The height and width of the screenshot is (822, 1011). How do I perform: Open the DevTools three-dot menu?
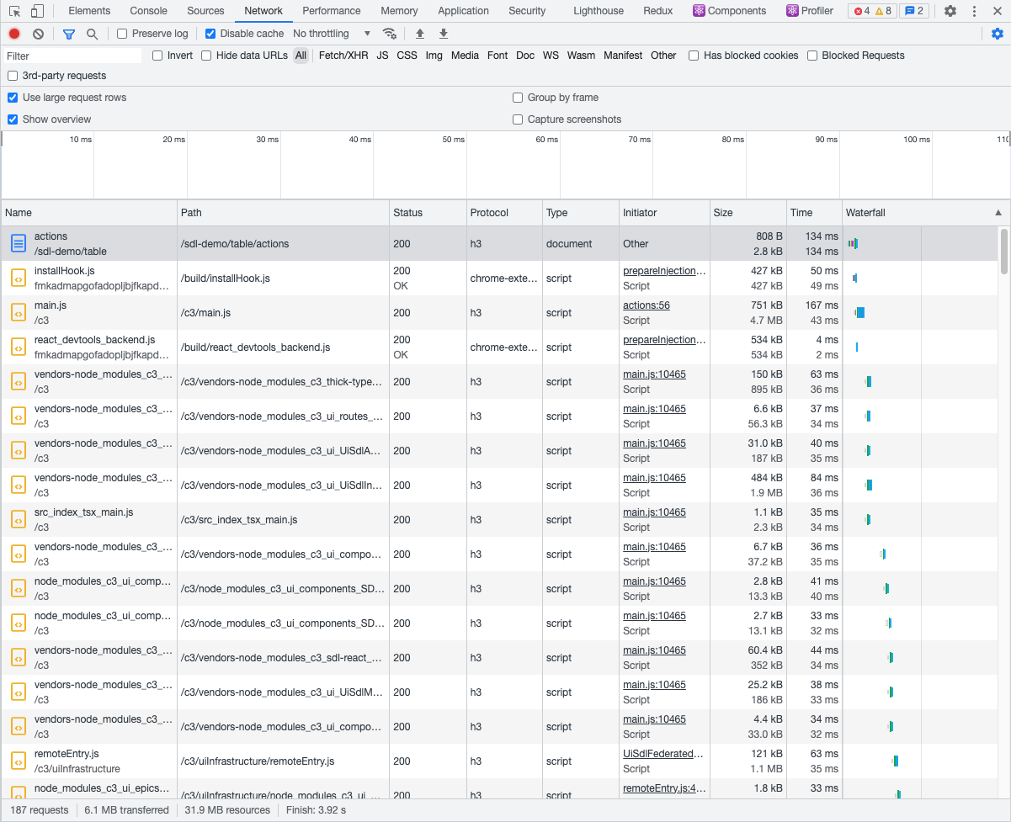[974, 11]
